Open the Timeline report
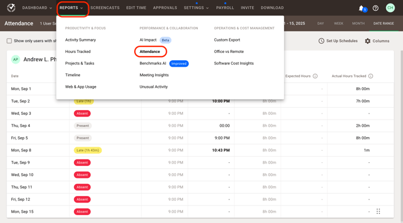403x223 pixels. (x=73, y=75)
